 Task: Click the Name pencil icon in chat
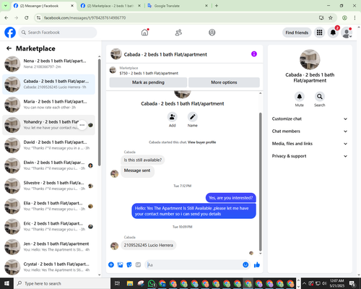click(x=193, y=117)
